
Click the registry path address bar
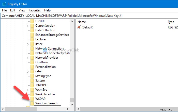[x=89, y=16]
